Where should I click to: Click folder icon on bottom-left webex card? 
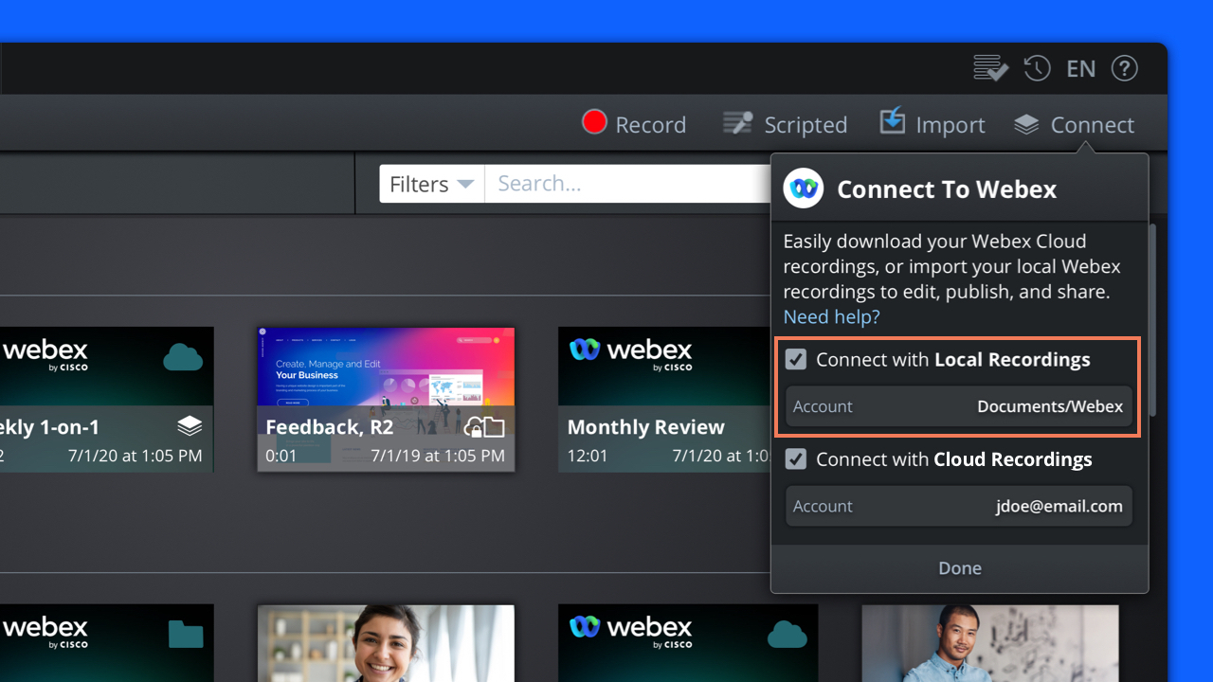point(186,634)
